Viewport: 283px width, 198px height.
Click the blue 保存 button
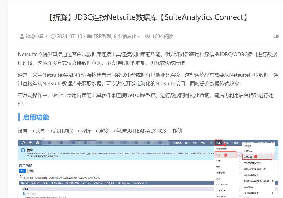click(x=22, y=171)
